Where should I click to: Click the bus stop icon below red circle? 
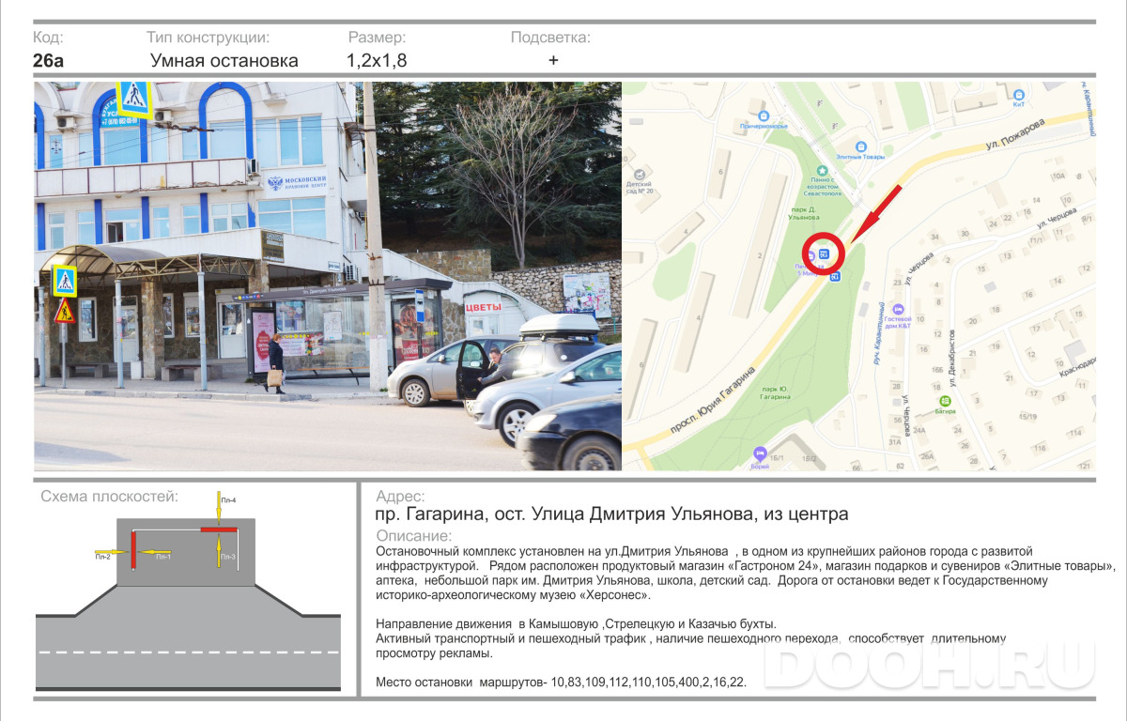point(836,276)
